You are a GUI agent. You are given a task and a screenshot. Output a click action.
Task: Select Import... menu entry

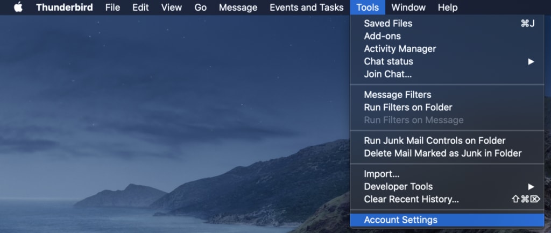pyautogui.click(x=447, y=174)
